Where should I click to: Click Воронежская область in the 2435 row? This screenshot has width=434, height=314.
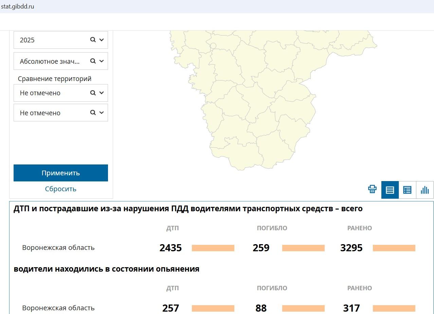[x=58, y=248]
